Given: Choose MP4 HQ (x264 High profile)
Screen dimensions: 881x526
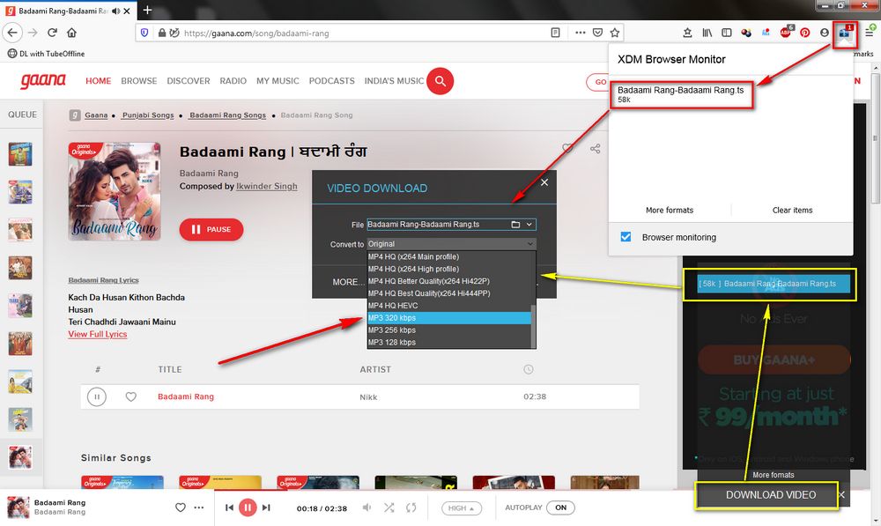Looking at the screenshot, I should pyautogui.click(x=449, y=270).
